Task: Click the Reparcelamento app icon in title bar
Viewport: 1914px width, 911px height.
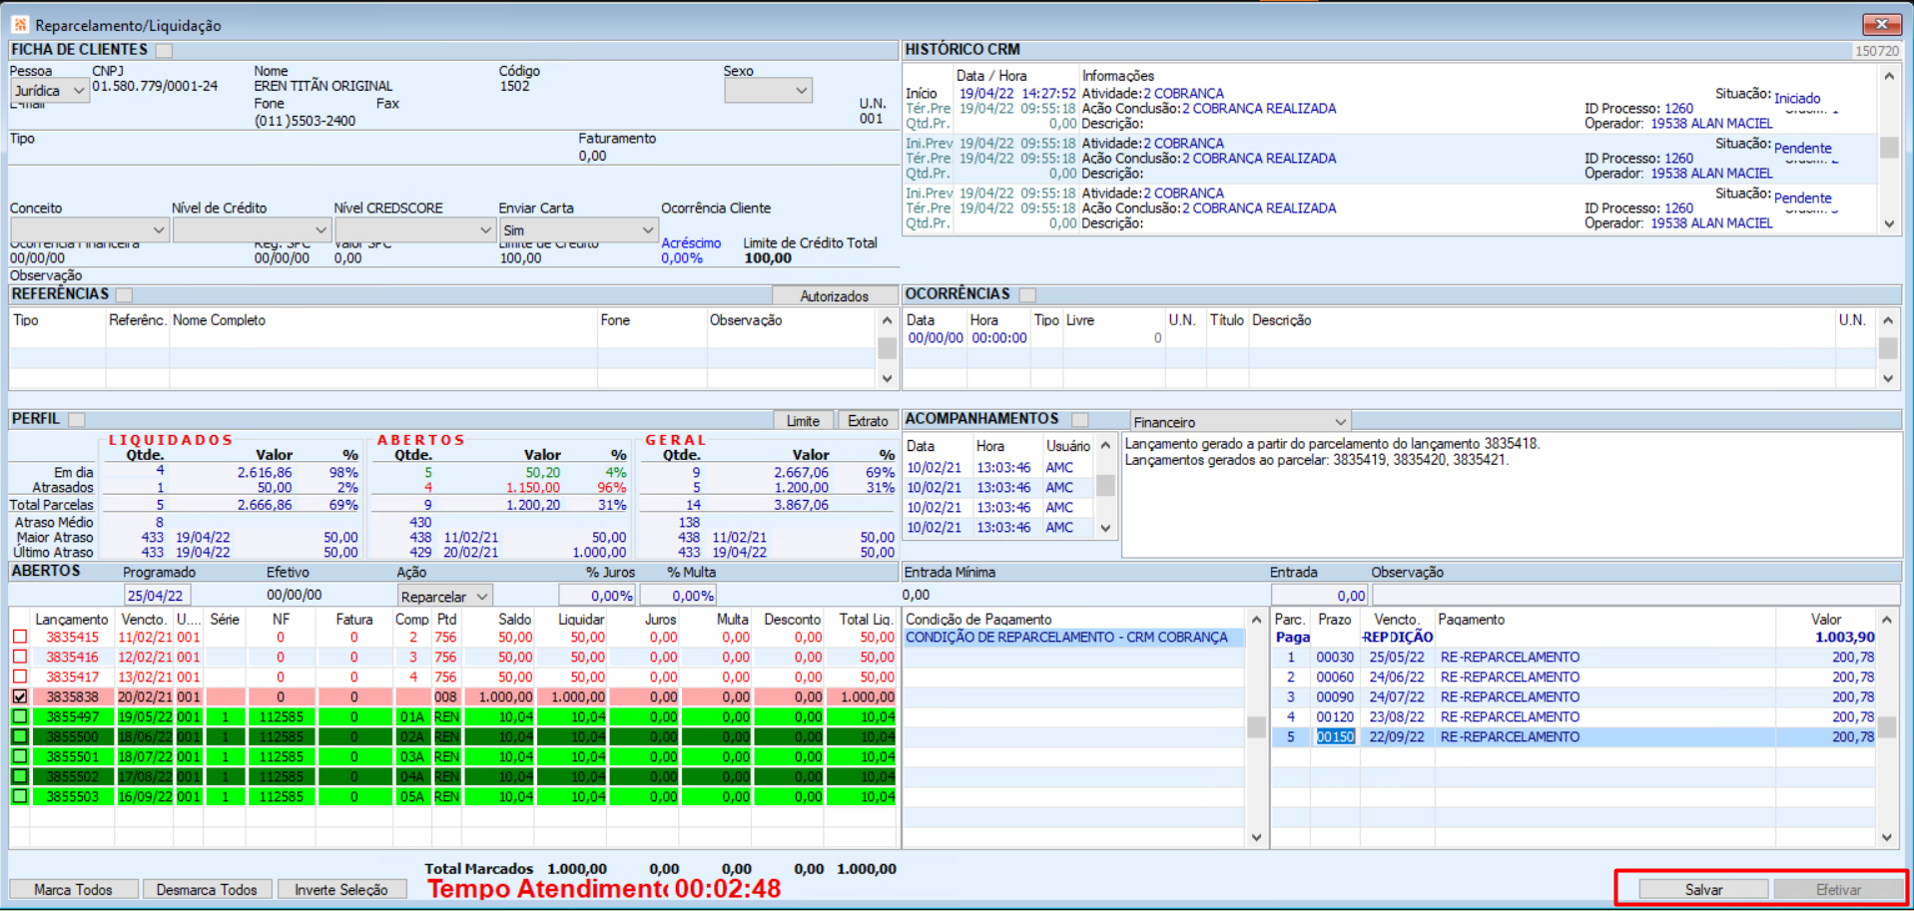Action: [x=20, y=25]
